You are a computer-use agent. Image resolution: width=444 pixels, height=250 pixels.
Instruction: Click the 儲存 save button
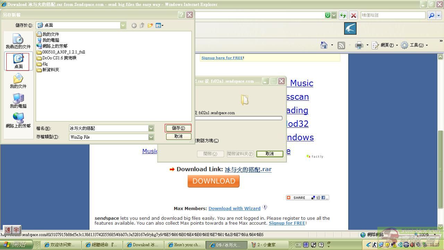[x=178, y=128]
